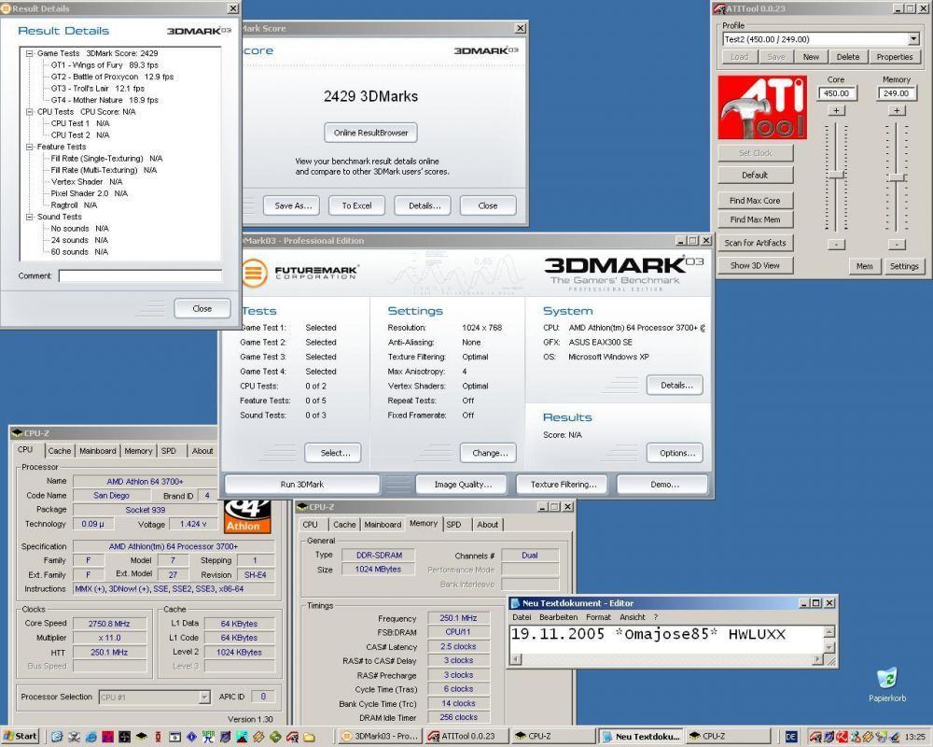
Task: Click the DE language indicator
Action: (x=791, y=737)
